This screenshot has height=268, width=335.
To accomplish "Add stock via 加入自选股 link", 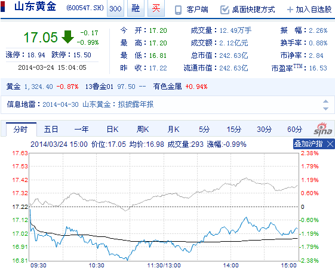I will point(314,10).
